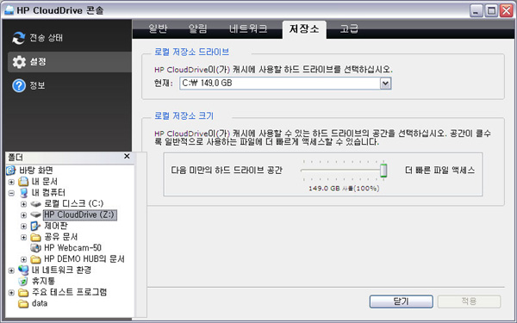Click the 로컬 디스크 (C:) drive icon
This screenshot has width=517, height=323.
(35, 204)
